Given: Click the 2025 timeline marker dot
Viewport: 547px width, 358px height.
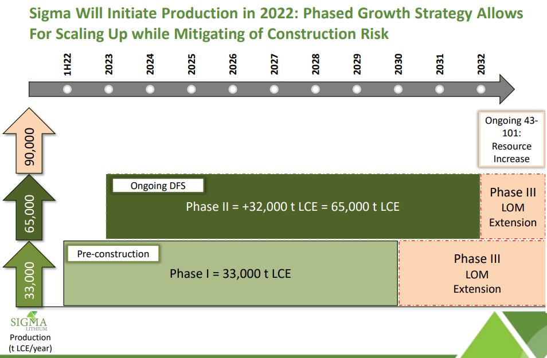Looking at the screenshot, I should tap(192, 89).
